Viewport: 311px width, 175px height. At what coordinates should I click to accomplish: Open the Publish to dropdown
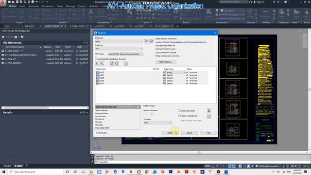[119, 49]
